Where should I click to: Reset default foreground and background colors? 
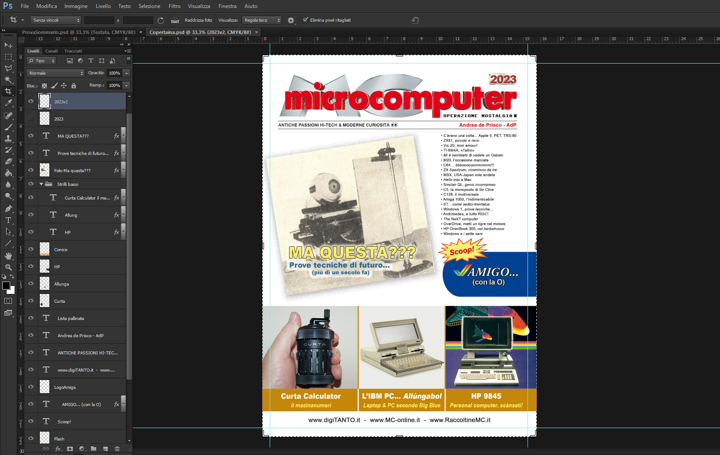click(x=4, y=277)
